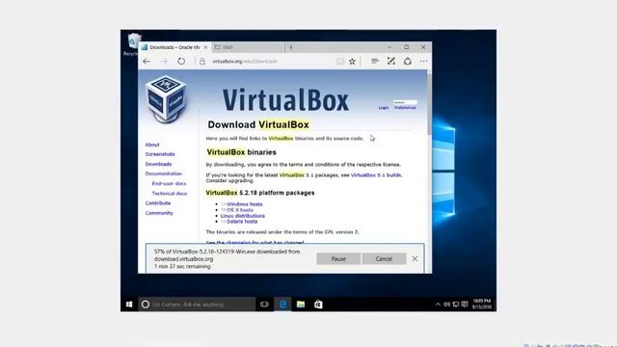Click the Cortana search box
The height and width of the screenshot is (347, 617).
tap(197, 305)
